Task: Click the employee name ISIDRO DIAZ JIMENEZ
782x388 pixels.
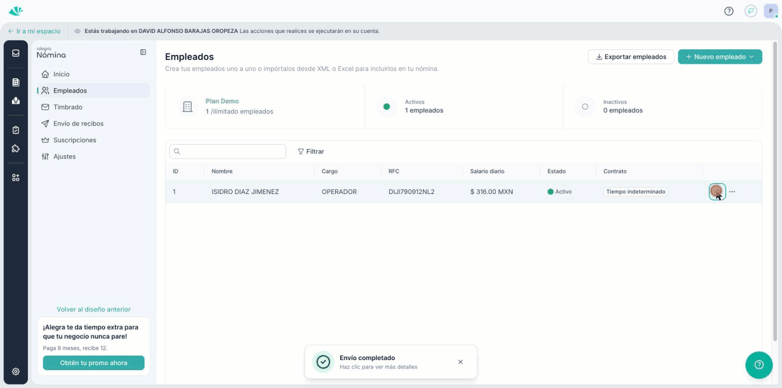Action: click(245, 192)
